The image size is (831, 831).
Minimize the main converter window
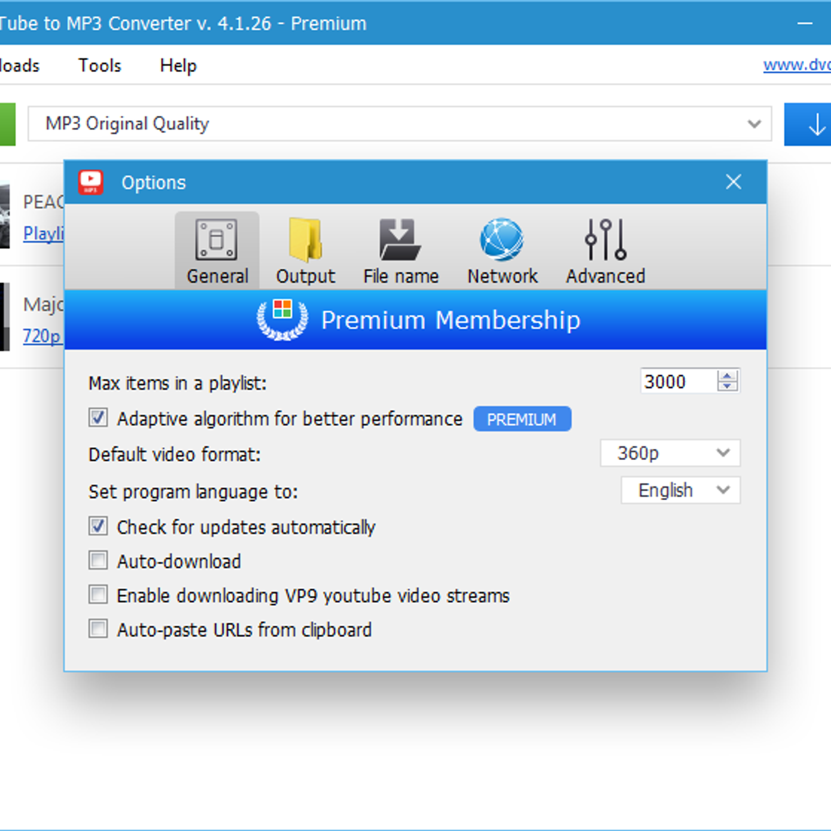[805, 23]
